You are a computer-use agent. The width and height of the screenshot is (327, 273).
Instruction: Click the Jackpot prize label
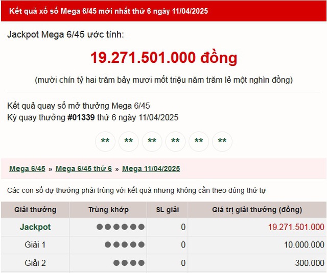click(35, 227)
